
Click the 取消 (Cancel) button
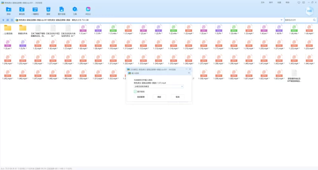click(x=177, y=97)
